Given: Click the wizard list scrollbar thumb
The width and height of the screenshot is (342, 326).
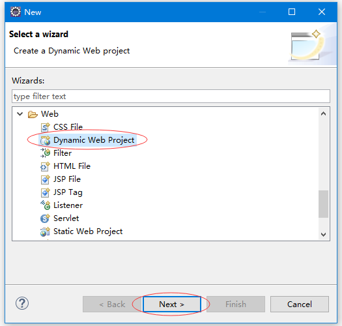Looking at the screenshot, I should tap(324, 204).
